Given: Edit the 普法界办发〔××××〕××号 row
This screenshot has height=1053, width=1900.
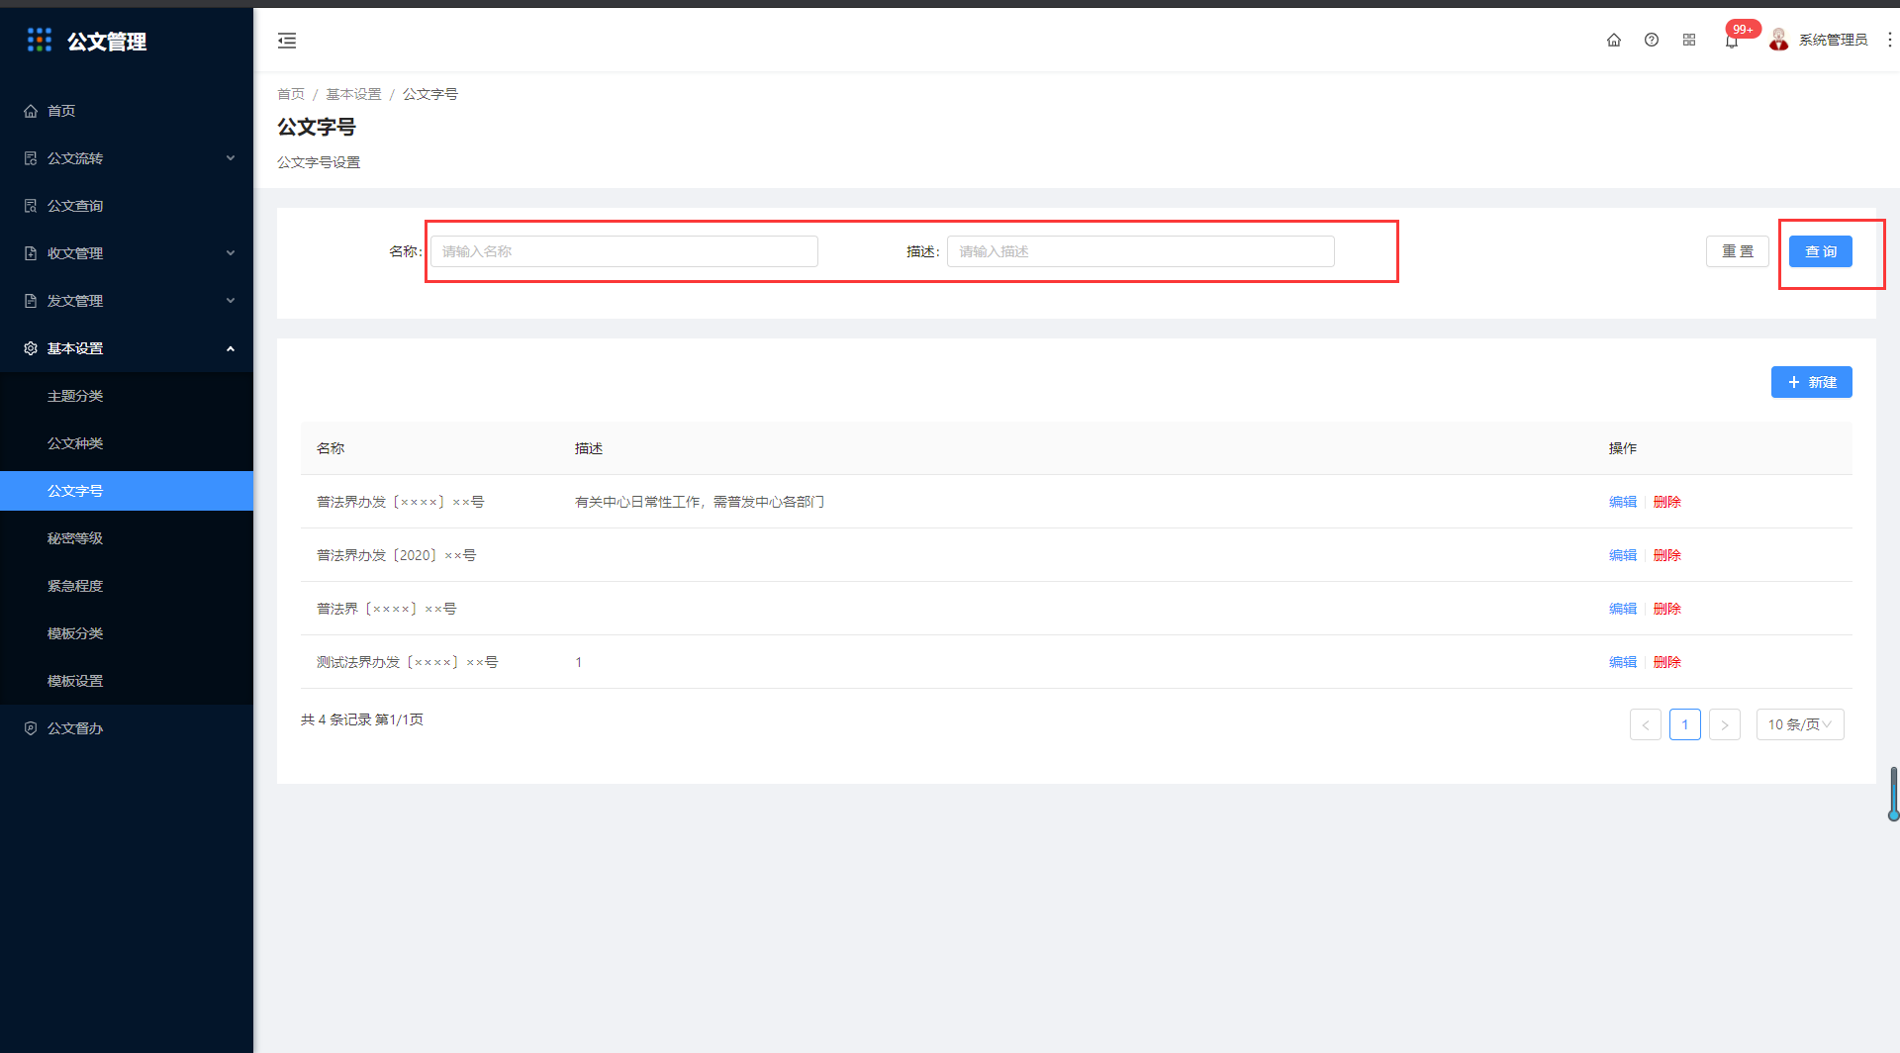Looking at the screenshot, I should tap(1623, 502).
